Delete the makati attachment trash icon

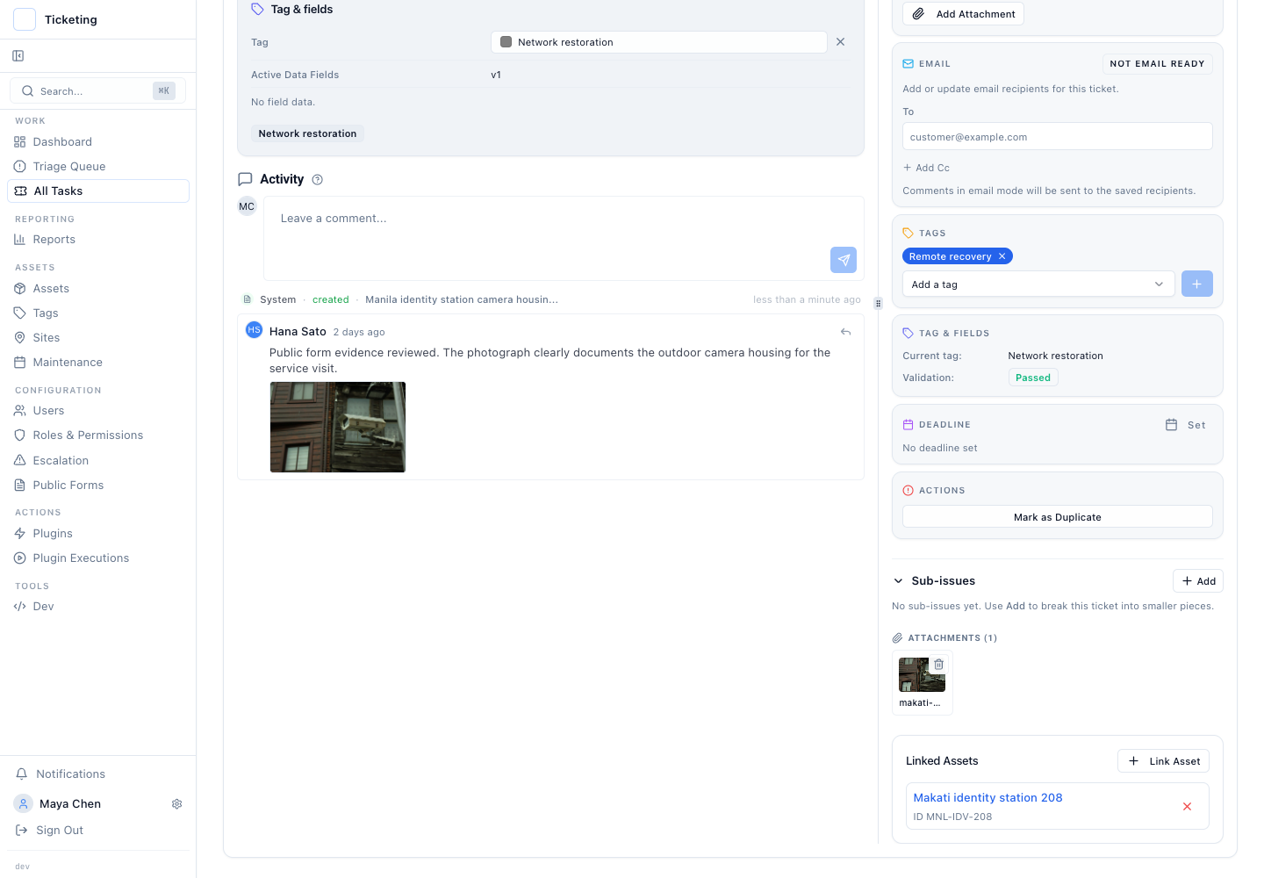click(x=938, y=665)
